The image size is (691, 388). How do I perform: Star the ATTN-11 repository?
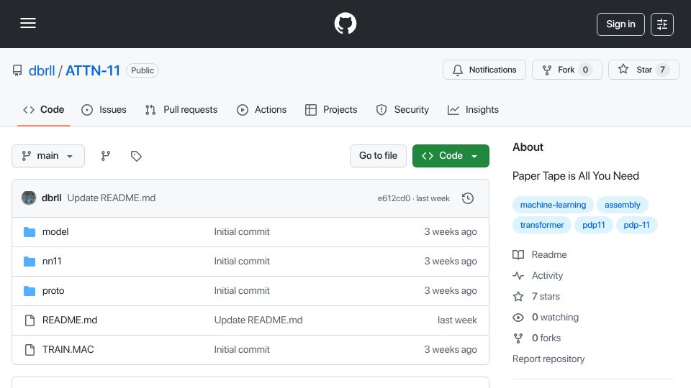pyautogui.click(x=643, y=70)
